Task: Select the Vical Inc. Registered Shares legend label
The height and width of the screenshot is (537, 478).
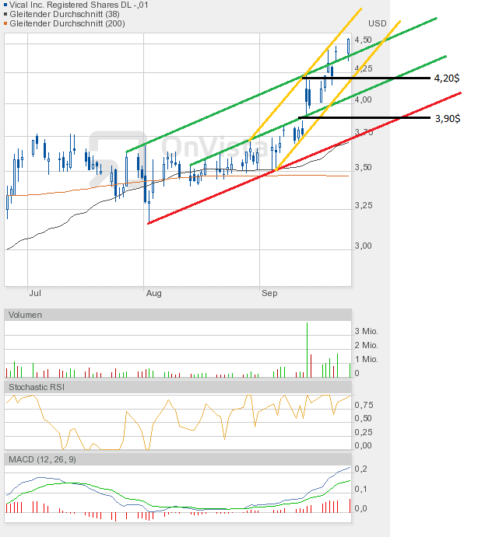Action: coord(67,4)
